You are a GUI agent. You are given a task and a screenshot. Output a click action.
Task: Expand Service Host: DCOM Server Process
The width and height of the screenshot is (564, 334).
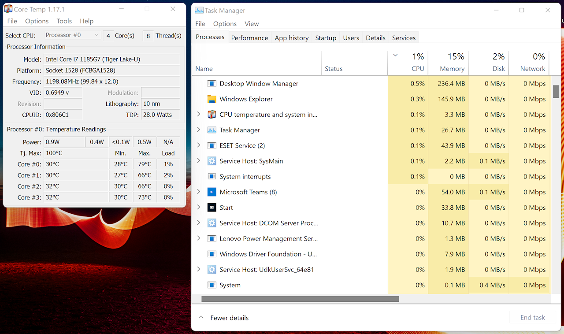coord(198,223)
